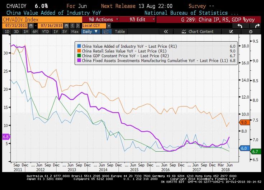The height and width of the screenshot is (190, 264).
Task: Click the 2018 year label on x-axis
Action: coord(225,170)
